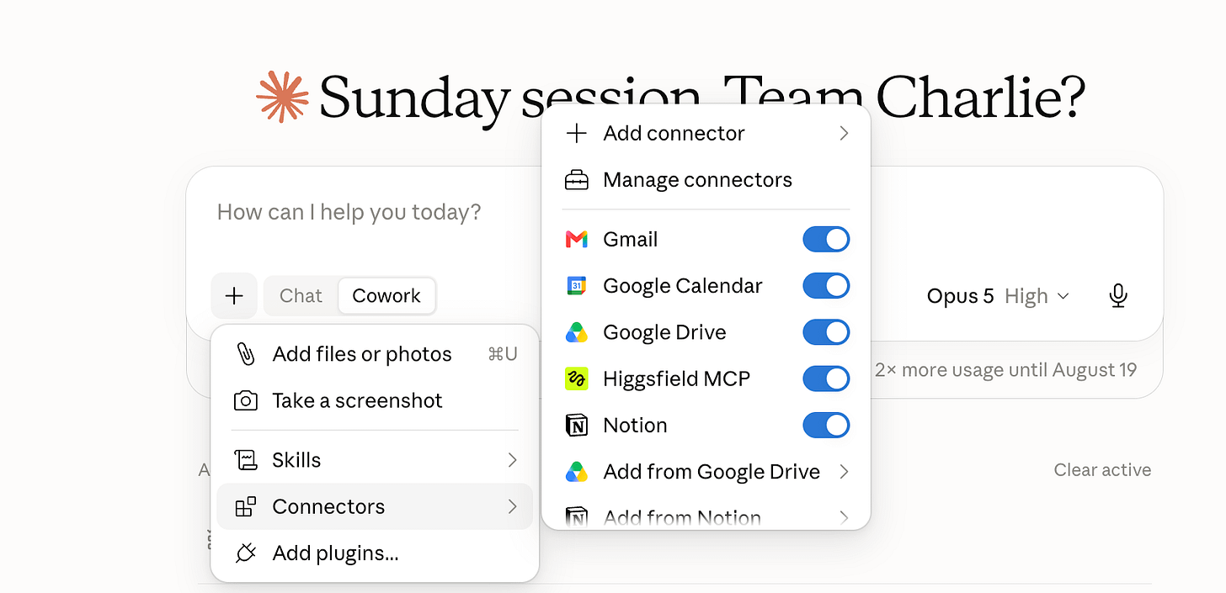Expand the Add connector submenu
This screenshot has height=593, width=1226.
706,133
